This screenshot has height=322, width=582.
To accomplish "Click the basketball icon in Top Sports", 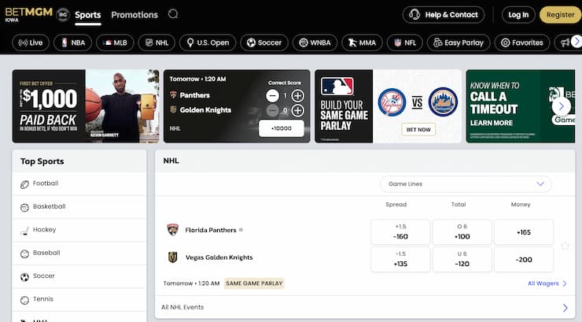I will (24, 208).
